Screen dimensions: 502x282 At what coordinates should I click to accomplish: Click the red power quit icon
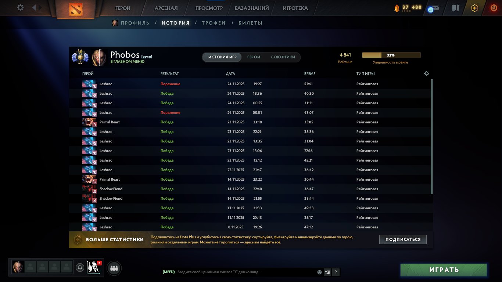click(x=494, y=8)
